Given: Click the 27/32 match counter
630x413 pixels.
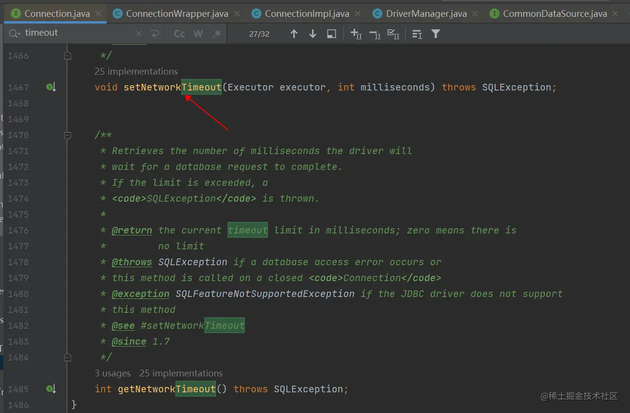Looking at the screenshot, I should click(259, 34).
